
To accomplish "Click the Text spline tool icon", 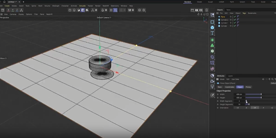I will [212, 33].
